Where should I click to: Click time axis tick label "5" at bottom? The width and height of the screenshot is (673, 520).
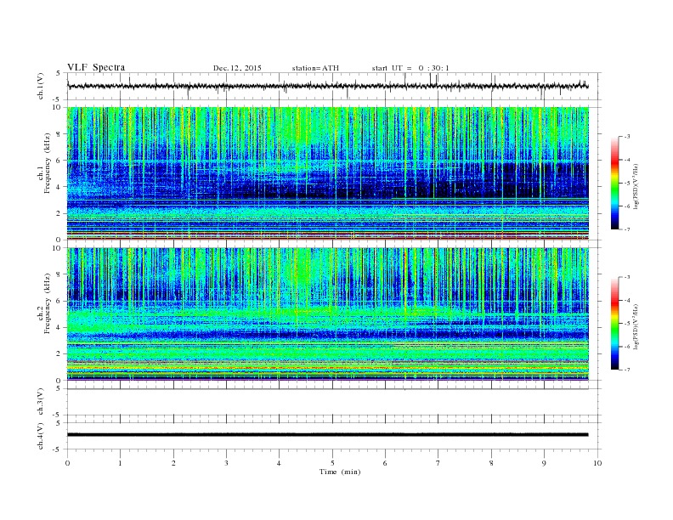[332, 463]
